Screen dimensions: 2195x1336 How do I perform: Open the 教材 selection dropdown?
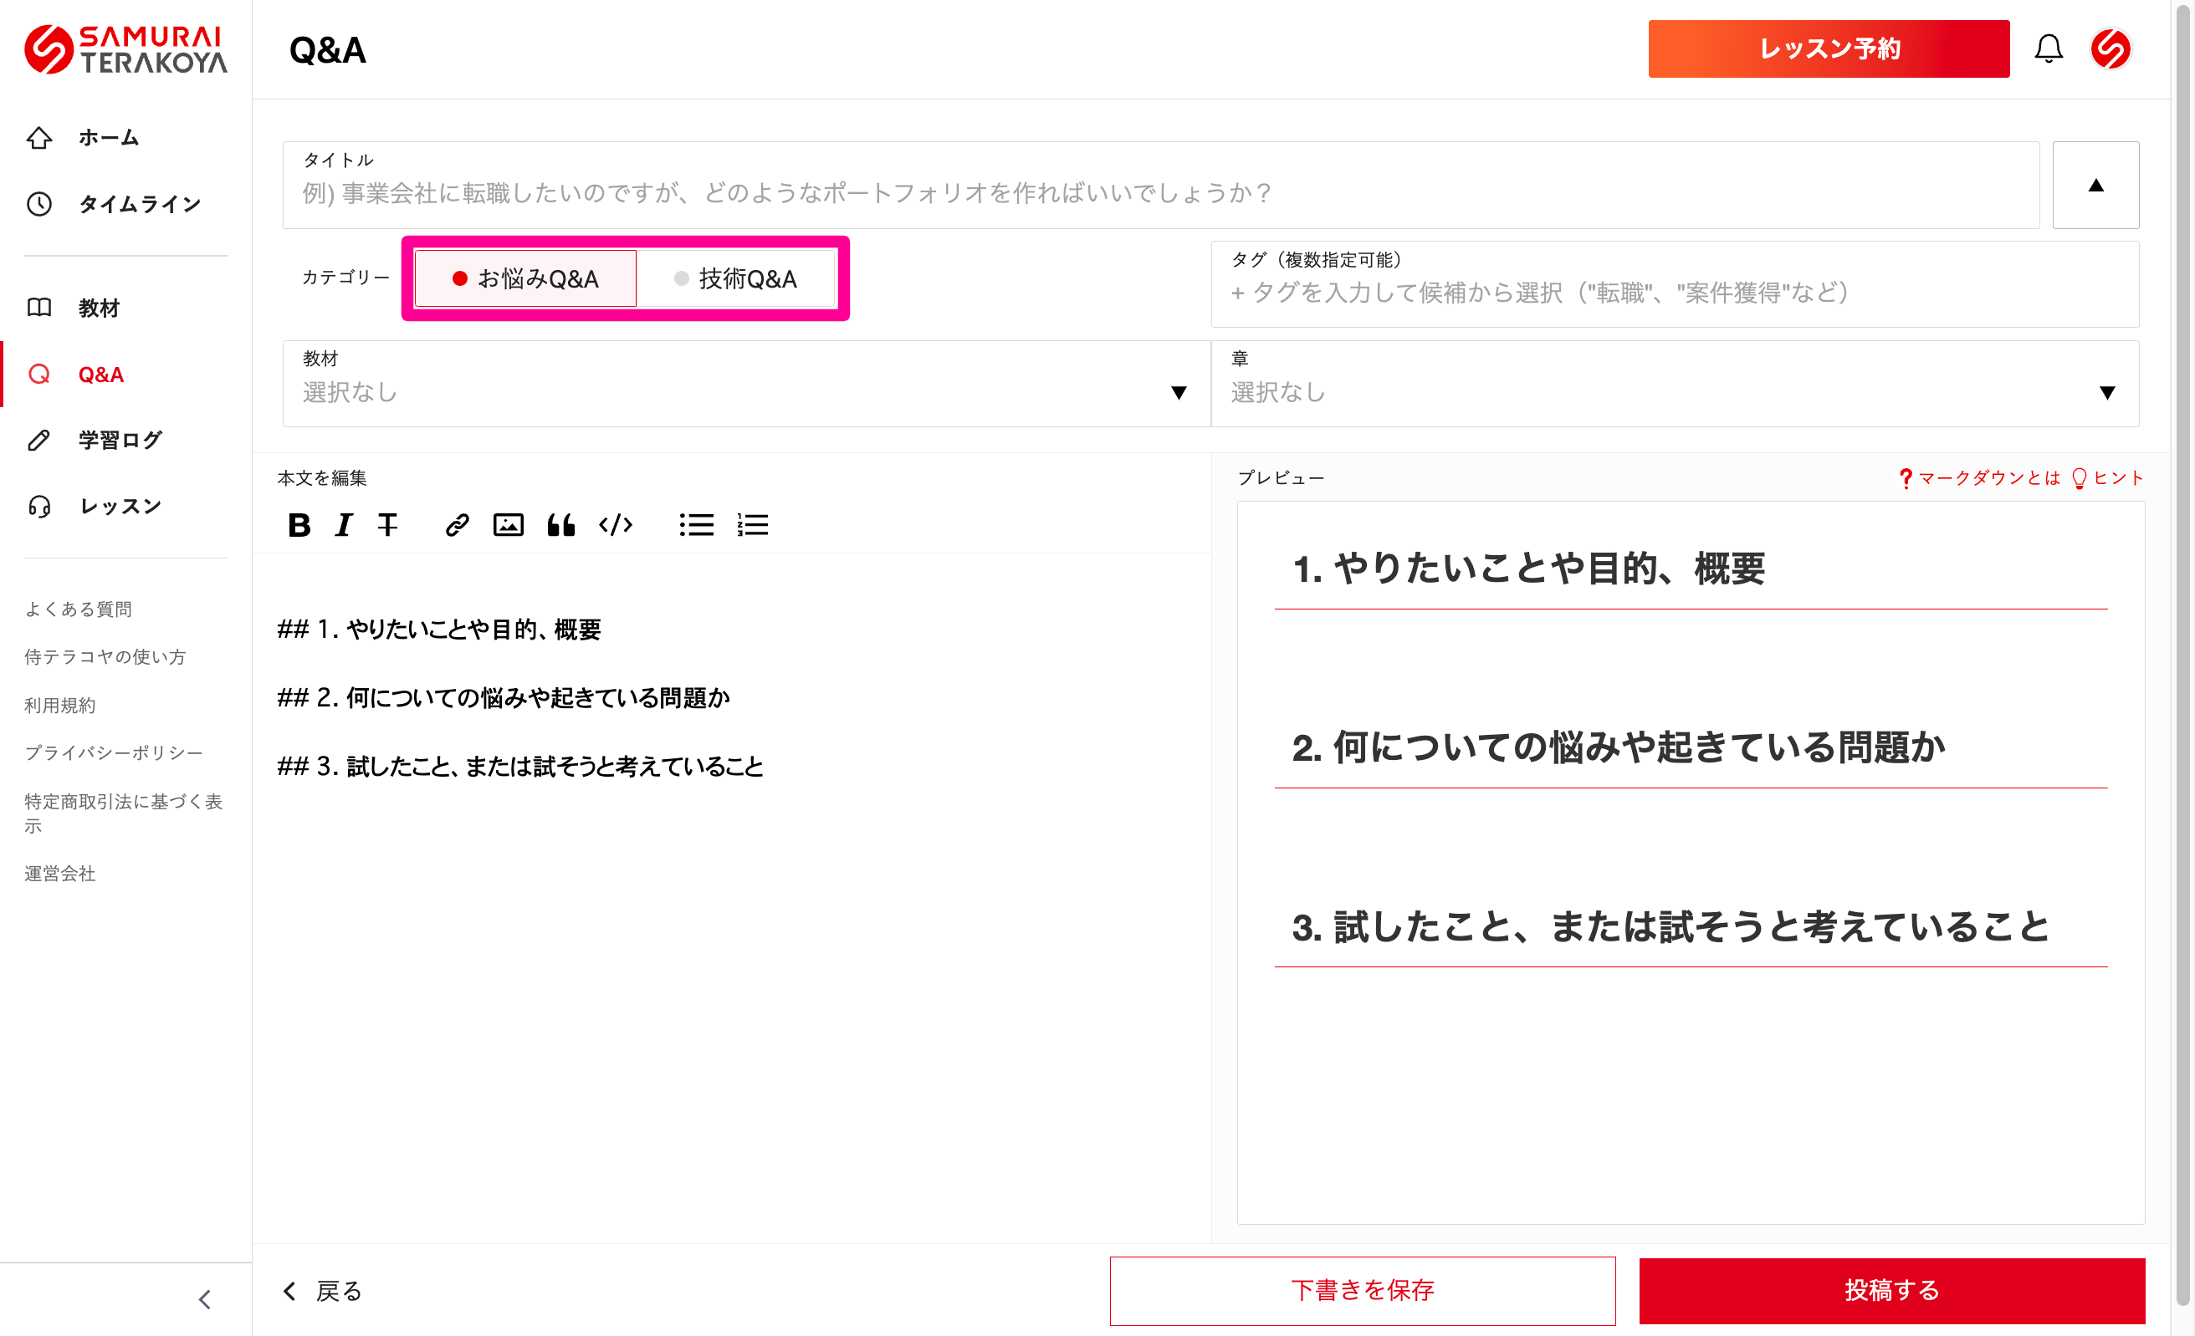(x=745, y=384)
